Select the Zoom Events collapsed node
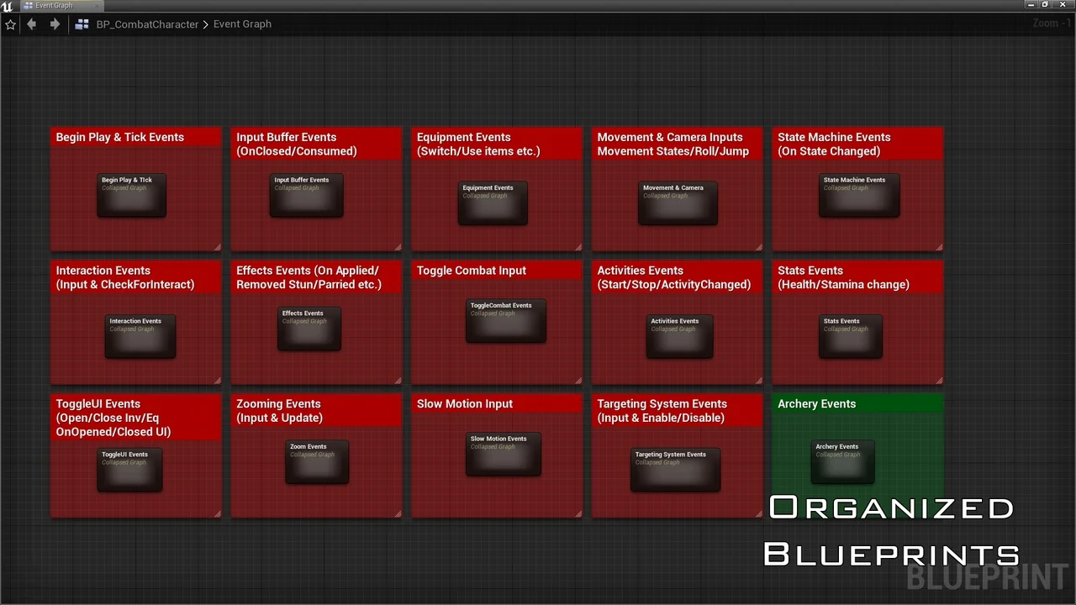This screenshot has width=1076, height=605. click(316, 463)
